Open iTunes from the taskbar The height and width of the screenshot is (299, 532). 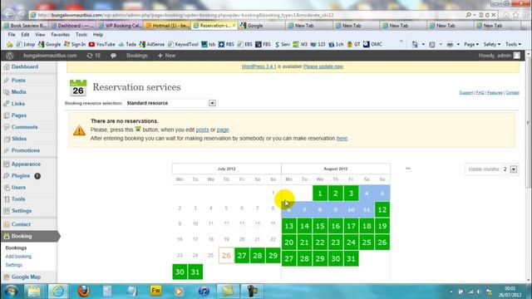click(204, 292)
